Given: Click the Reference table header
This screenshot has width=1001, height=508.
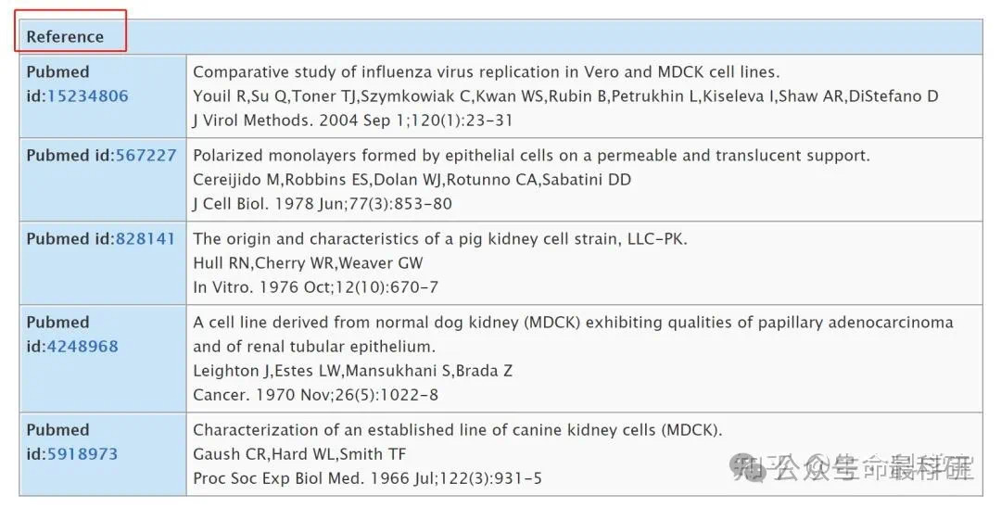Looking at the screenshot, I should (x=65, y=37).
